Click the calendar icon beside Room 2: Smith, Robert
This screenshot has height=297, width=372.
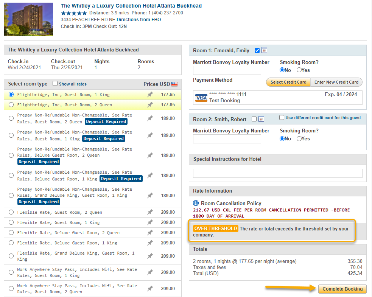(262, 118)
